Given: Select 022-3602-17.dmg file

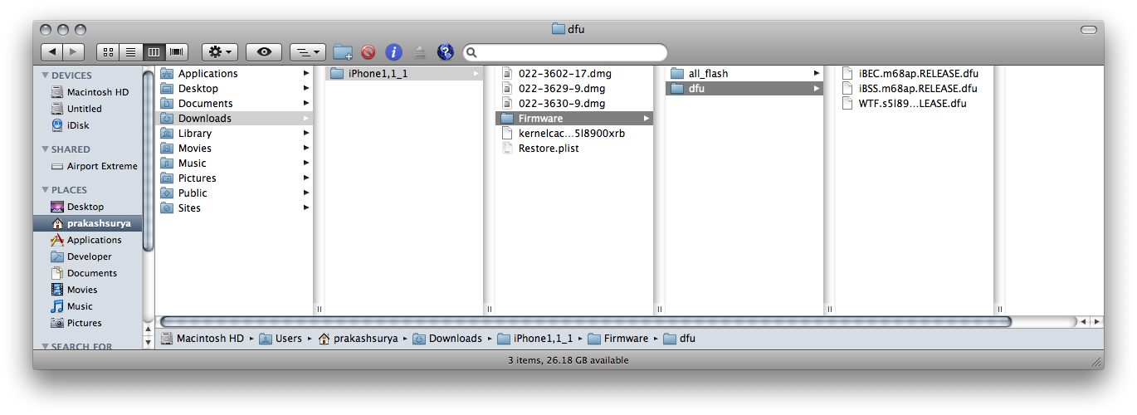Looking at the screenshot, I should pos(574,73).
